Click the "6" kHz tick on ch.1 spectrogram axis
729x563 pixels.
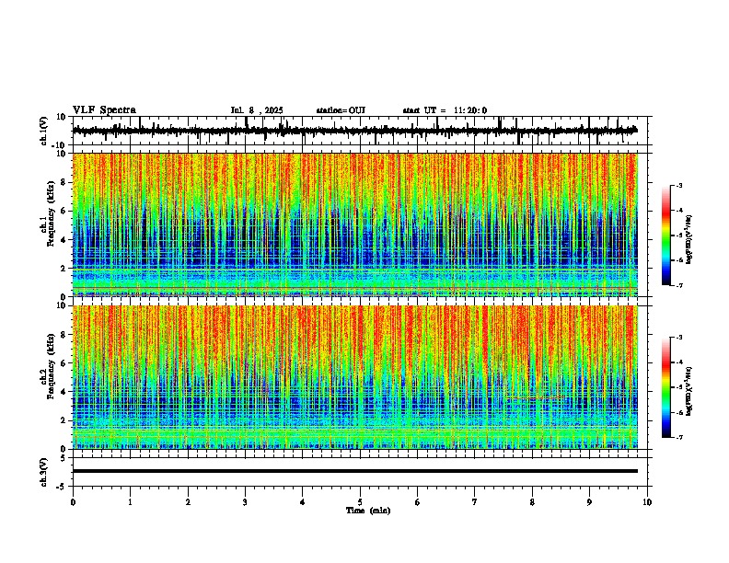pos(64,211)
